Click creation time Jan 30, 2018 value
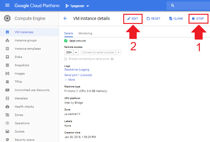Viewport: 210px width, 142px height. (80, 137)
